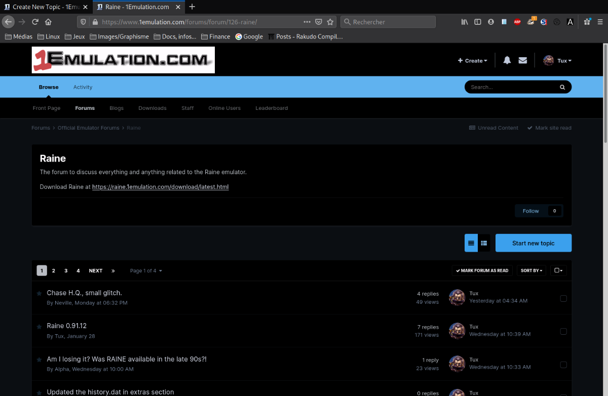Click the search magnifier icon in forum search

click(562, 87)
